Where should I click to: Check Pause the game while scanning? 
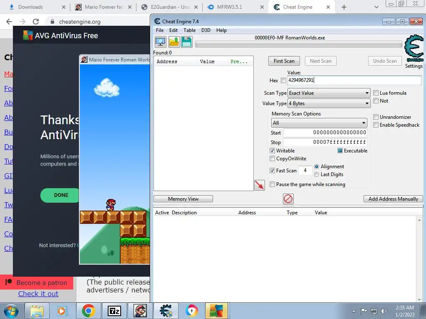tap(272, 184)
